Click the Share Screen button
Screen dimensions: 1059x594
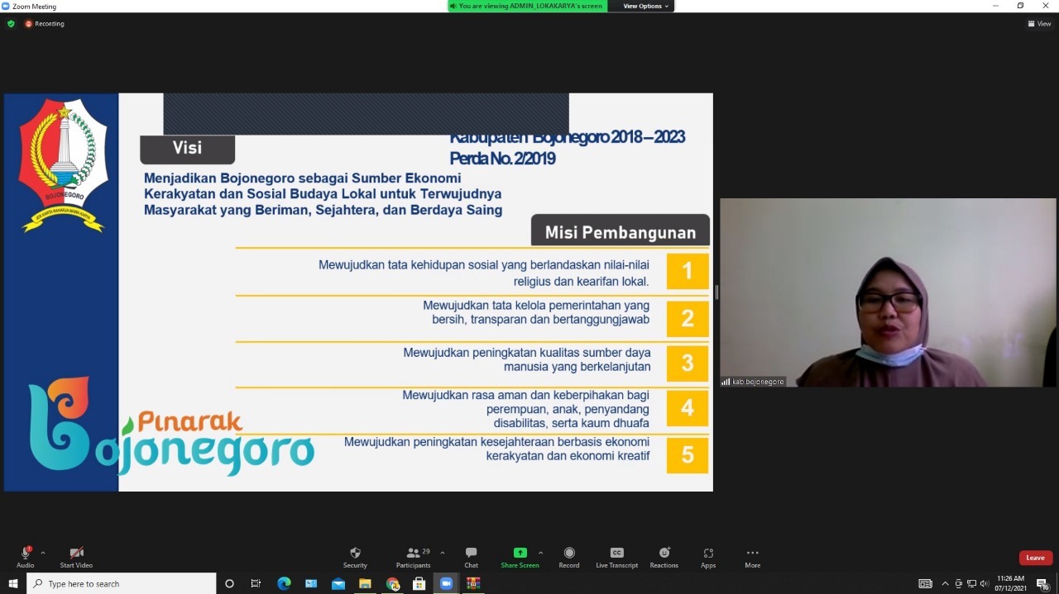(520, 555)
